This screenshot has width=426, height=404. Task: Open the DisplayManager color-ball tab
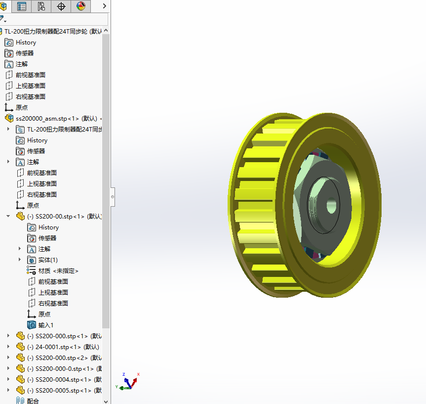[80, 6]
